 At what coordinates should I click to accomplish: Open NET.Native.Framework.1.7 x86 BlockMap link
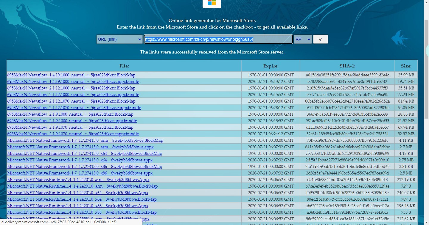85,166
